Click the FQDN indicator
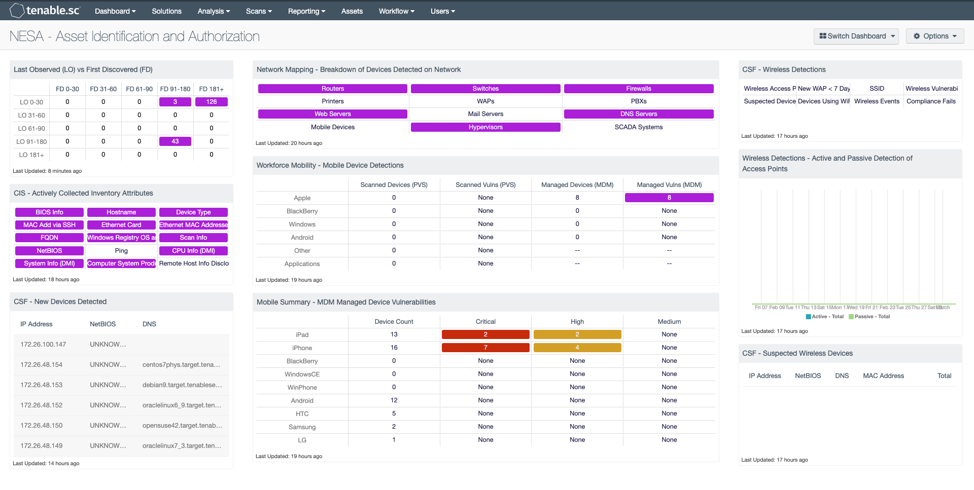This screenshot has width=974, height=490. 49,238
